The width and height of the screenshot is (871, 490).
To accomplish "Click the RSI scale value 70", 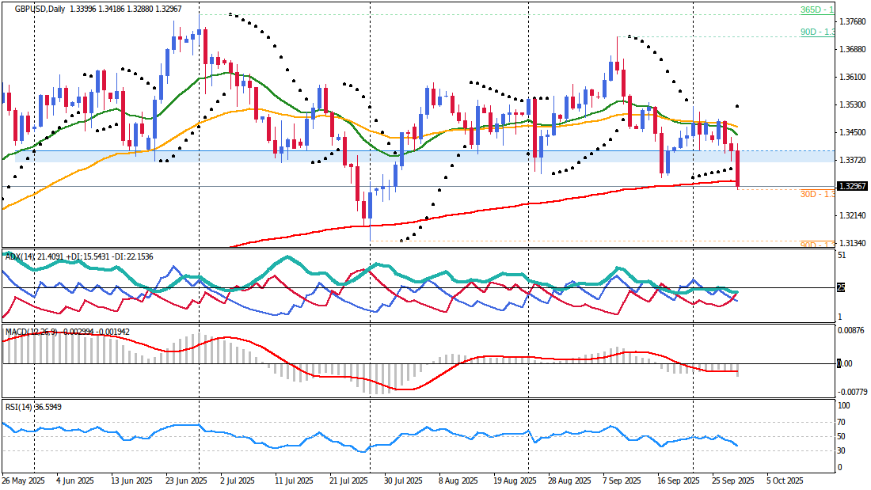I will pyautogui.click(x=842, y=422).
